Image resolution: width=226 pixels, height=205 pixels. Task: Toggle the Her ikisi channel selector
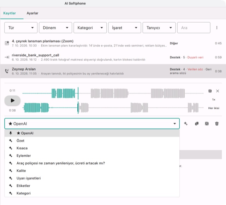point(214,108)
